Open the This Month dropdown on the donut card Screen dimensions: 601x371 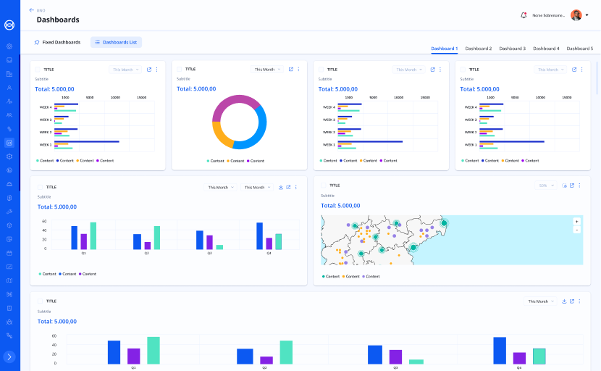(266, 70)
